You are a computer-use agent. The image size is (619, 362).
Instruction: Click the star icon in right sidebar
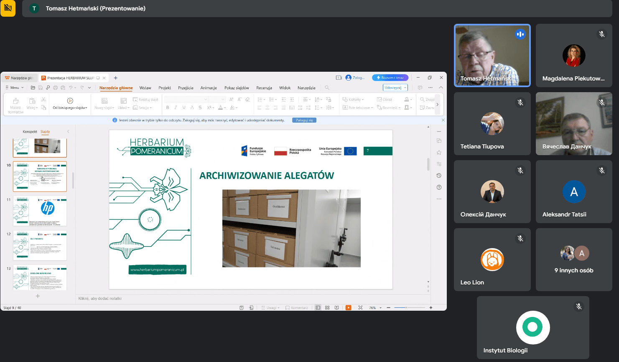439,152
